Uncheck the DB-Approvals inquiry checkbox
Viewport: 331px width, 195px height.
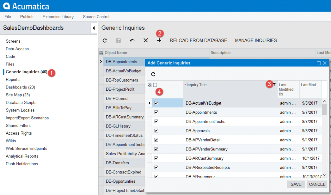[x=156, y=131]
